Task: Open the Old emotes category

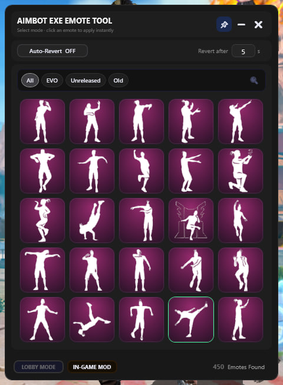Action: pyautogui.click(x=118, y=80)
